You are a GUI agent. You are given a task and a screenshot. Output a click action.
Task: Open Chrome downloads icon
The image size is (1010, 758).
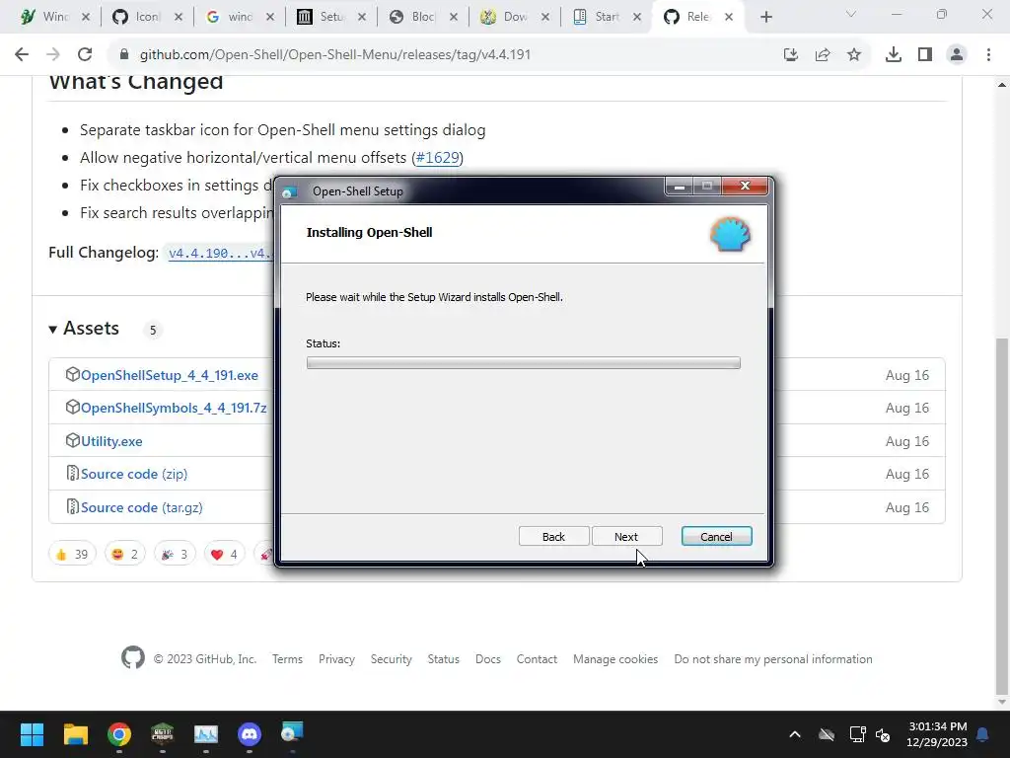(894, 55)
